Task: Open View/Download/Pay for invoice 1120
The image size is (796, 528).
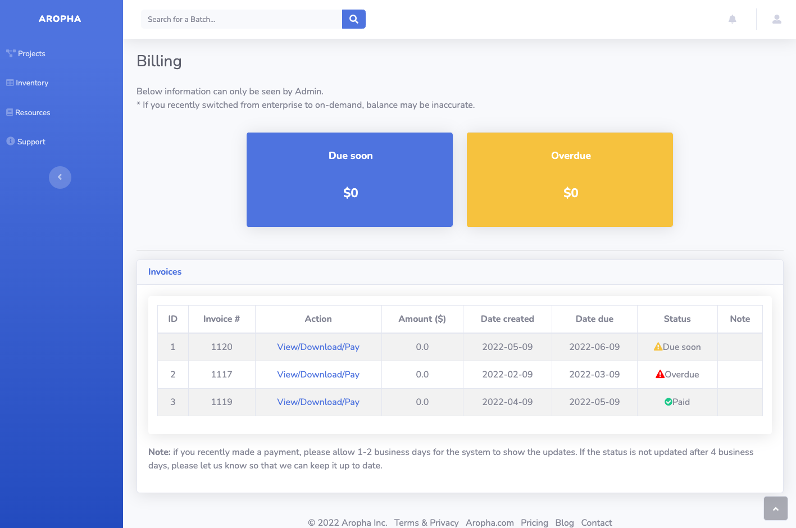Action: 318,347
